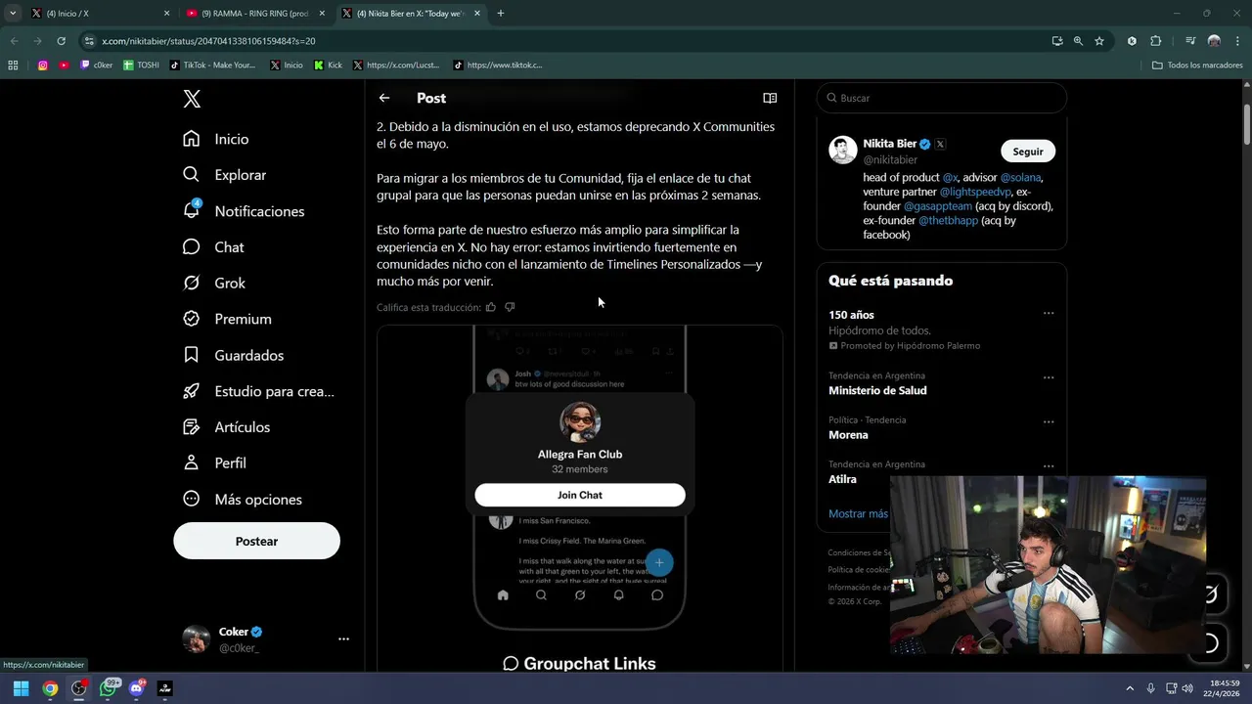Open Estudio para creadores
The height and width of the screenshot is (704, 1252).
[259, 391]
